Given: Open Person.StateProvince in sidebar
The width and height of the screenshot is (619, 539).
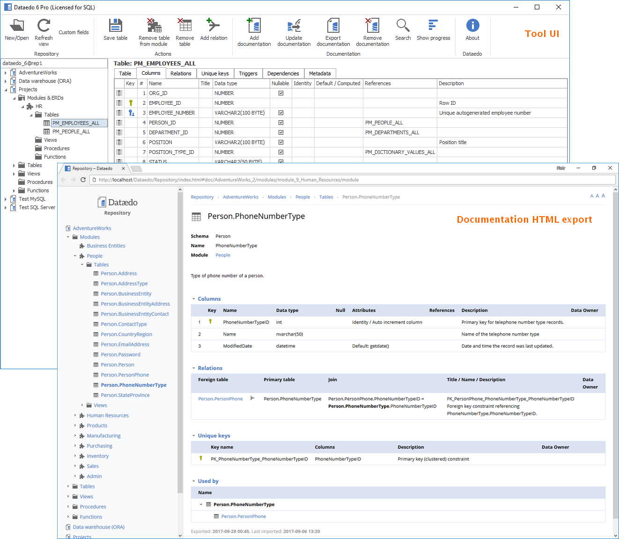Looking at the screenshot, I should click(125, 395).
